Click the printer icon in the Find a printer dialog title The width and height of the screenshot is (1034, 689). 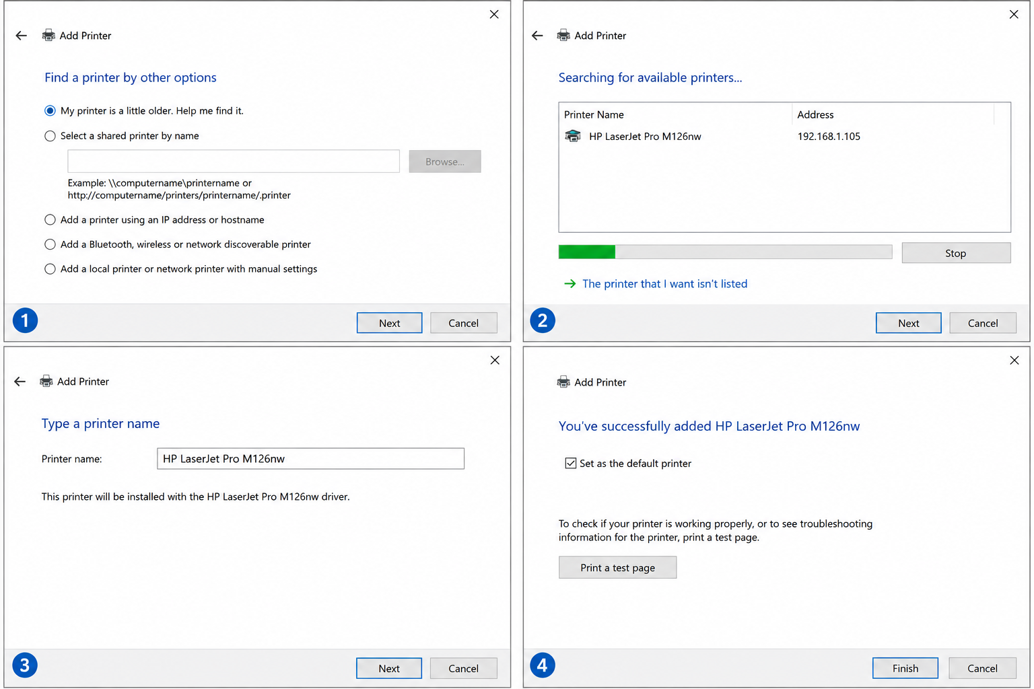(x=48, y=36)
